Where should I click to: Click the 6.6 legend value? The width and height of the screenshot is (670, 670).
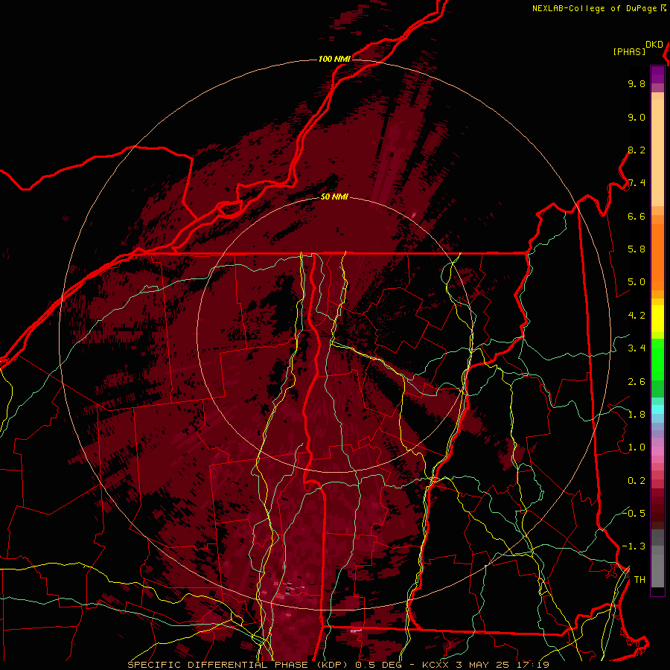(x=636, y=216)
